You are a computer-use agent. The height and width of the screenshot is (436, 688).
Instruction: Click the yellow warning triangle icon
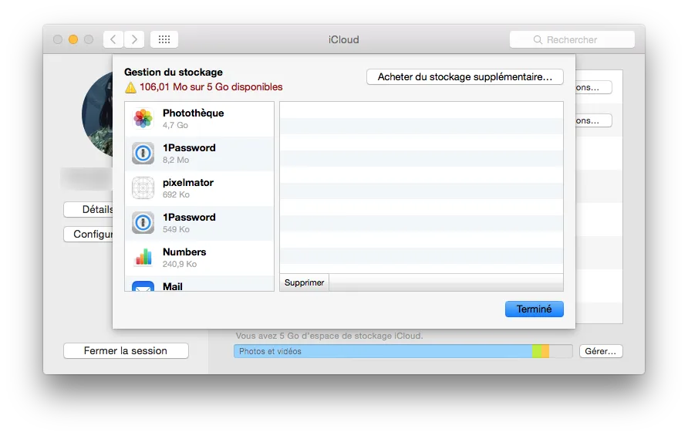point(130,88)
